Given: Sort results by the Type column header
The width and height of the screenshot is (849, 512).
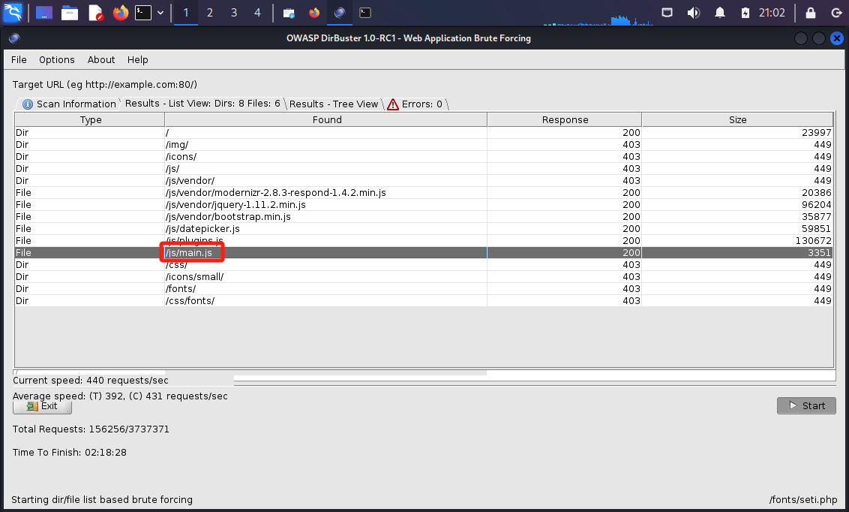Looking at the screenshot, I should pyautogui.click(x=91, y=119).
